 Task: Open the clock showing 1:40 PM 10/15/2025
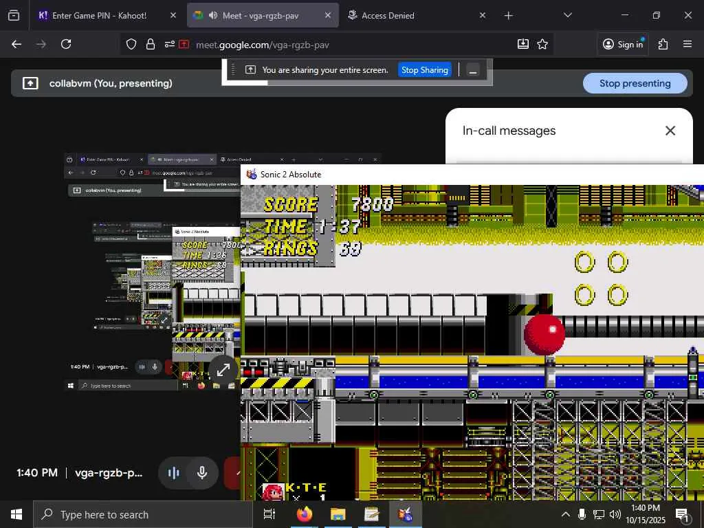646,514
